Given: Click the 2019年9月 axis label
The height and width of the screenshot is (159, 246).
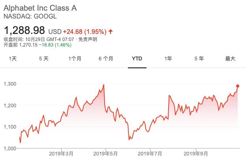Looking at the screenshot, I should pos(196,153).
